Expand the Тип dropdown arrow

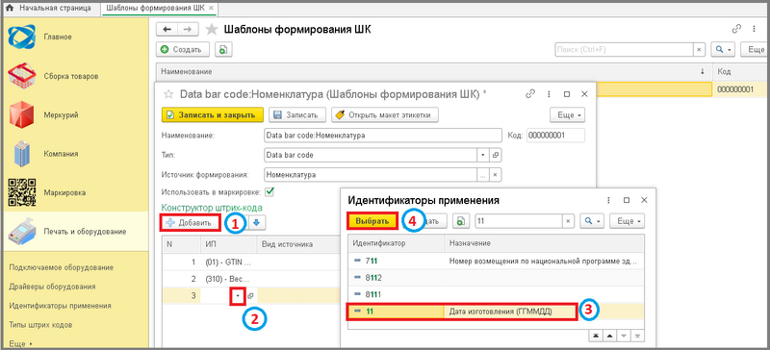pyautogui.click(x=483, y=155)
